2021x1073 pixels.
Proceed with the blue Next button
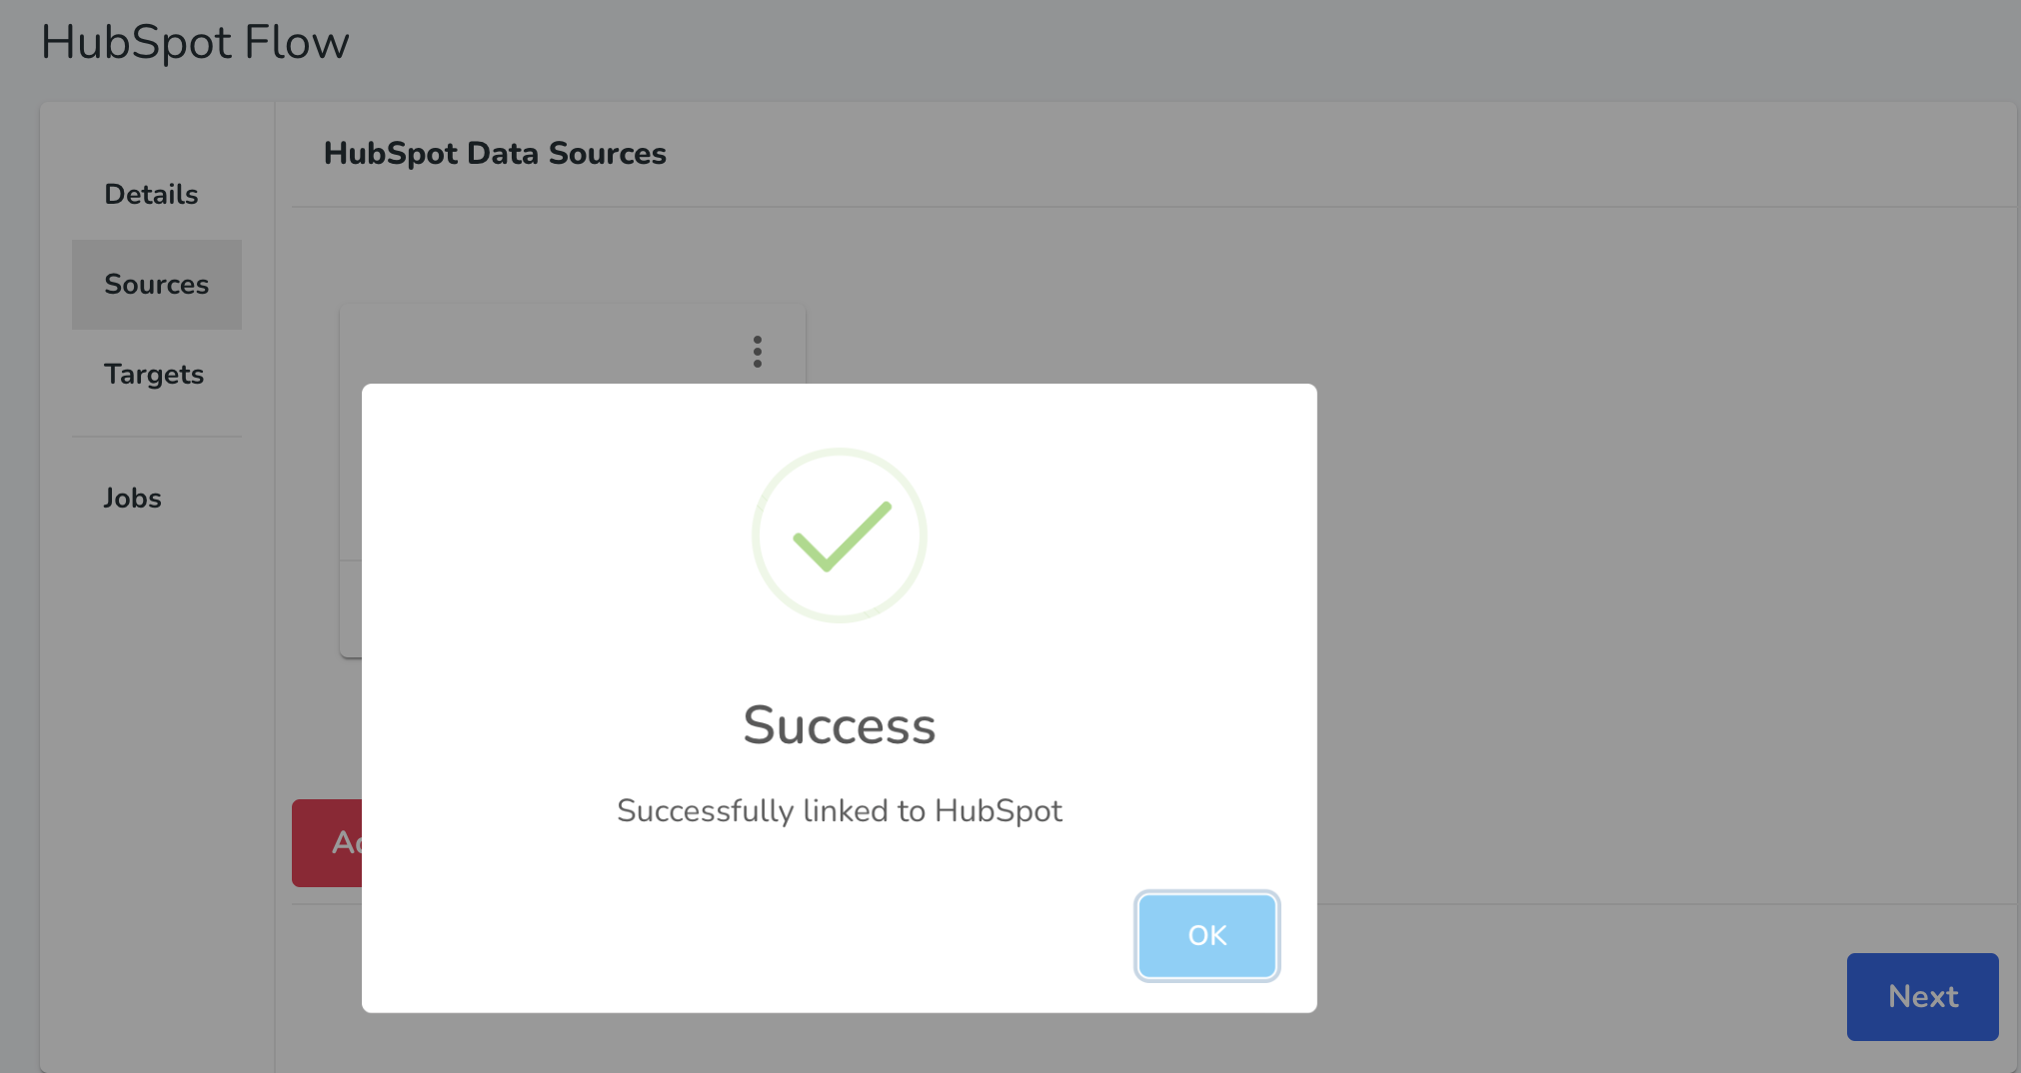1922,996
